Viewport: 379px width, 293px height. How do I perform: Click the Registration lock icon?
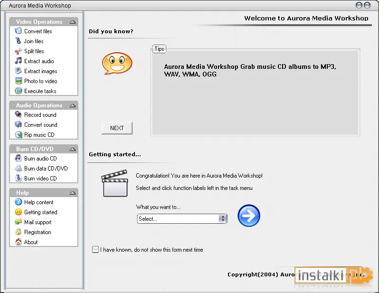(x=18, y=232)
